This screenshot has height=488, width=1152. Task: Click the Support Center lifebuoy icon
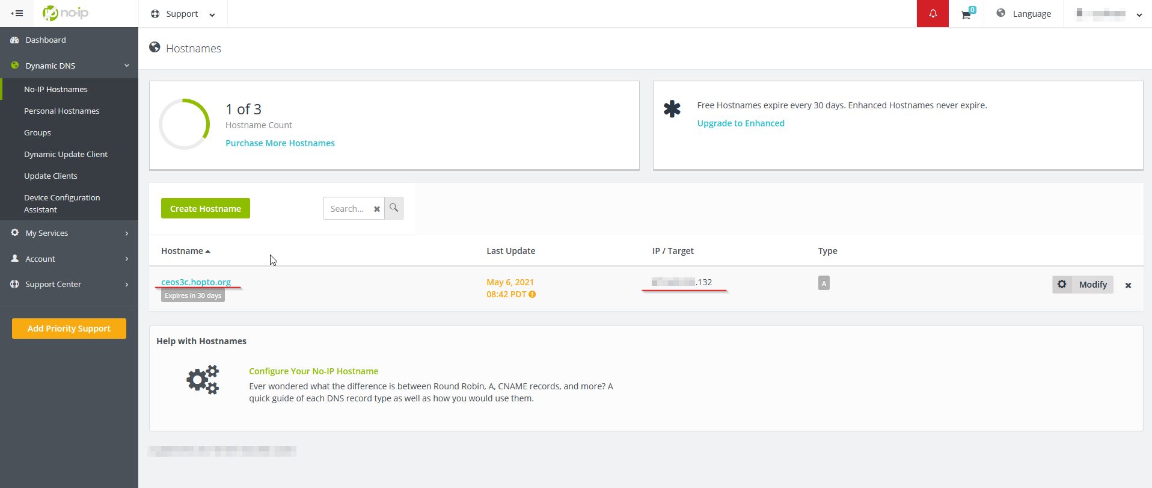pos(15,283)
